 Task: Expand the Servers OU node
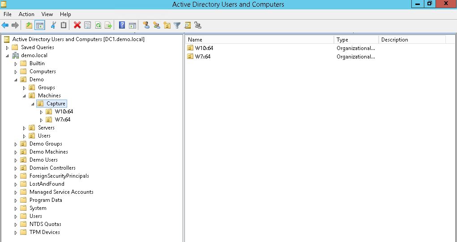[24, 128]
